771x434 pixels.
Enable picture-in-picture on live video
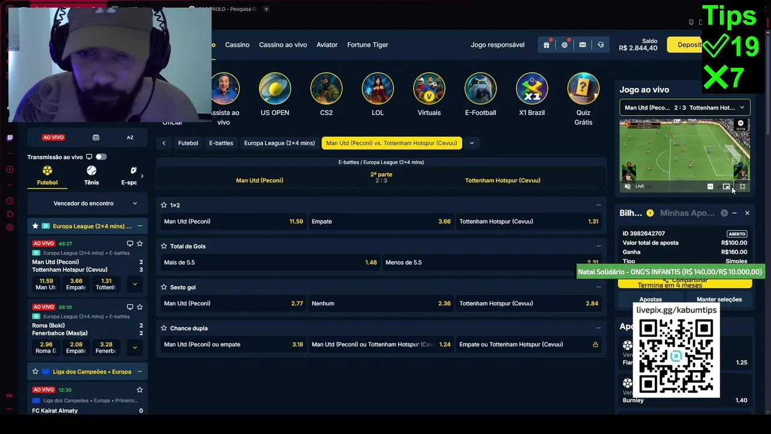[726, 186]
